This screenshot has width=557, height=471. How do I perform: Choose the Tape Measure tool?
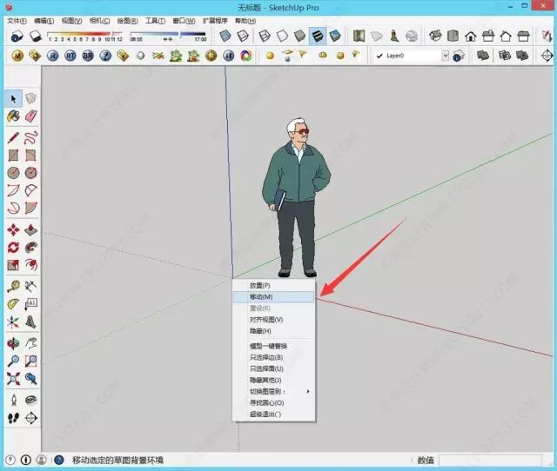[14, 286]
